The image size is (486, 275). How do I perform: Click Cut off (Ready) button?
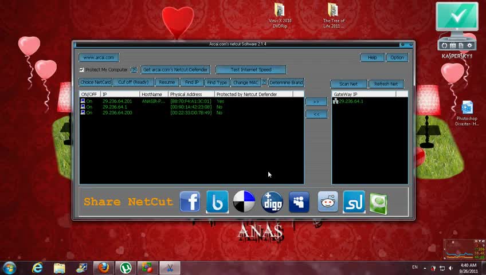(x=134, y=82)
